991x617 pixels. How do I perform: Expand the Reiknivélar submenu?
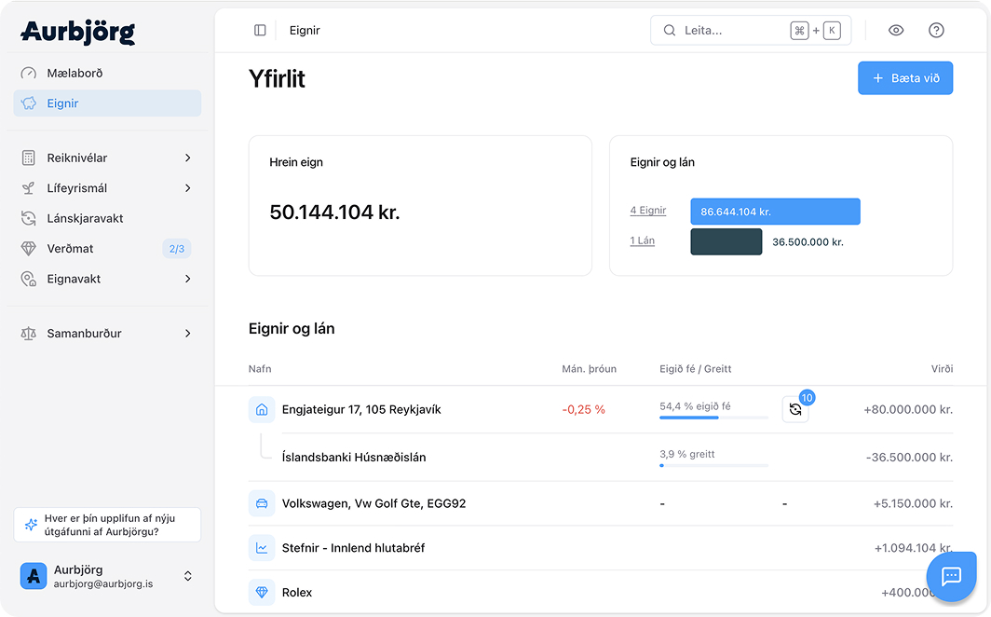[187, 158]
